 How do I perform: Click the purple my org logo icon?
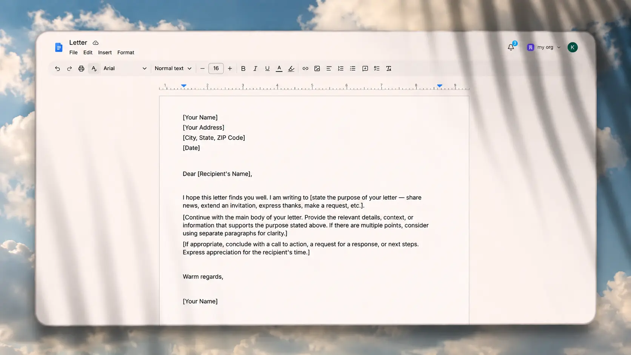pos(531,47)
